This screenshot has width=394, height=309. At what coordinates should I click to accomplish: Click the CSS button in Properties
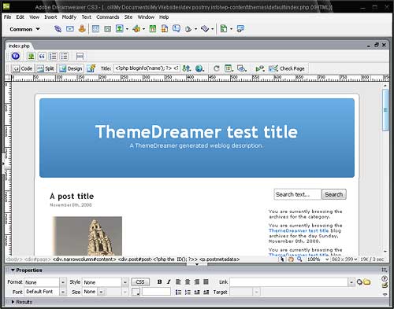140,282
